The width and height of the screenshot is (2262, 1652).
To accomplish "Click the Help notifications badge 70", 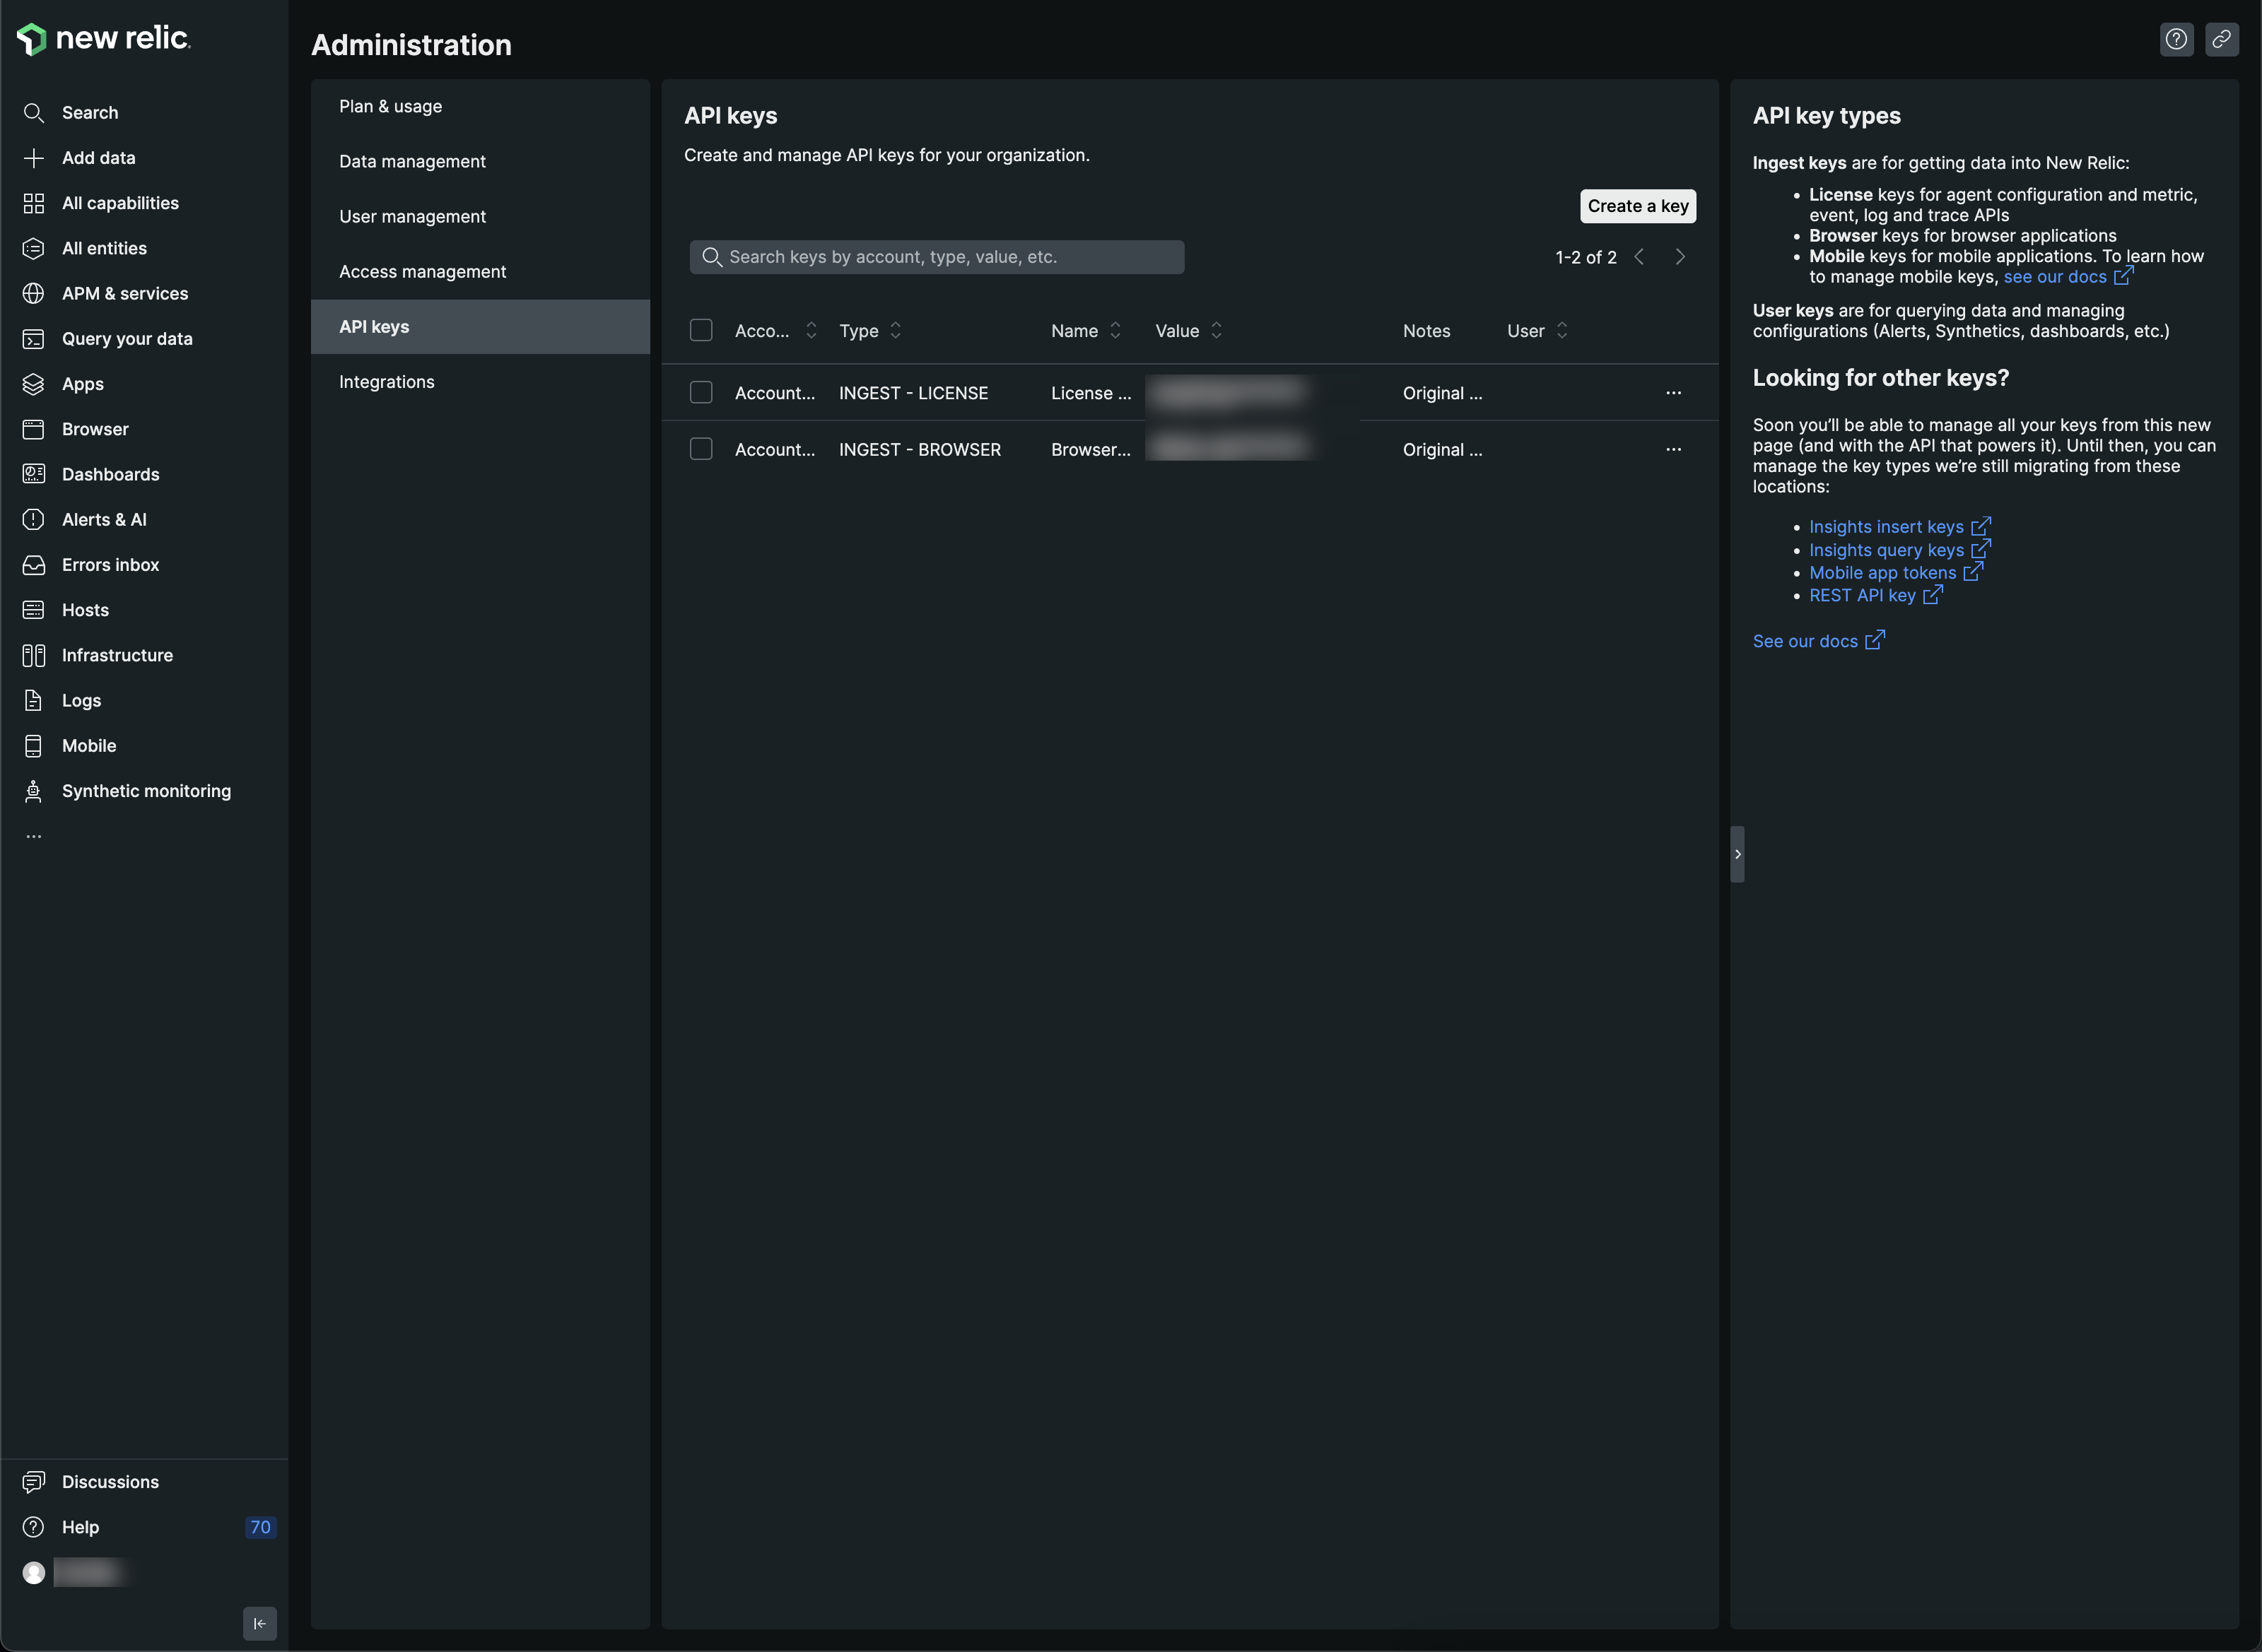I will tap(260, 1527).
